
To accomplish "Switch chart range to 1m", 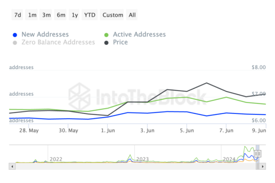I will coord(32,15).
